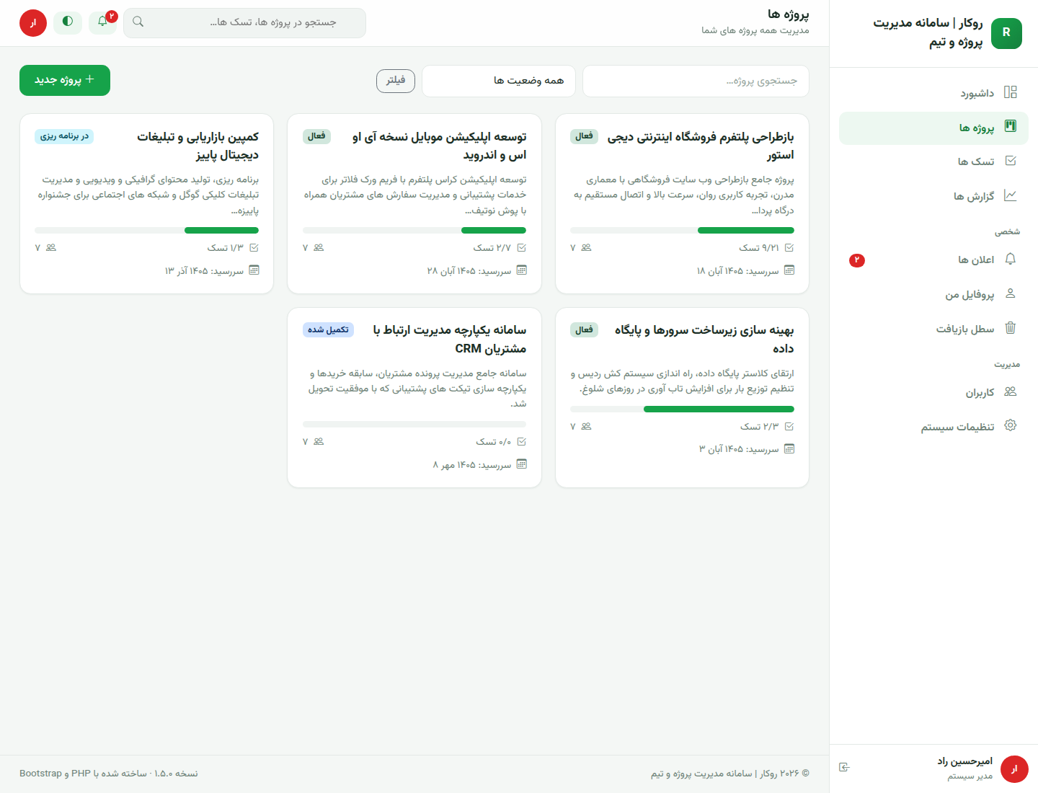
Task: Click the calendar icon on the دیجی استور card
Action: [x=789, y=270]
